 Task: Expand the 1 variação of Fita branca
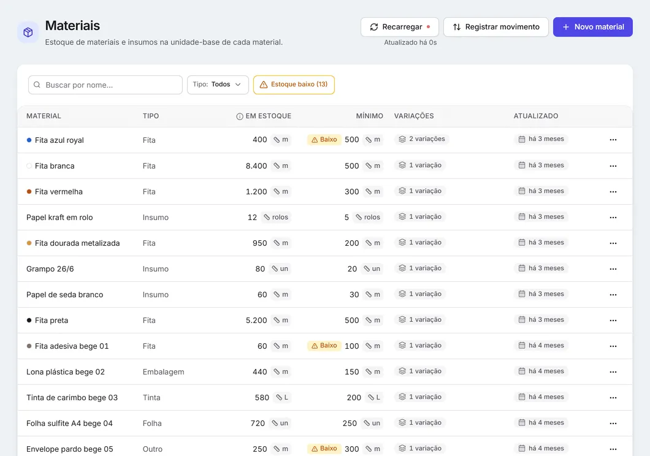(420, 165)
